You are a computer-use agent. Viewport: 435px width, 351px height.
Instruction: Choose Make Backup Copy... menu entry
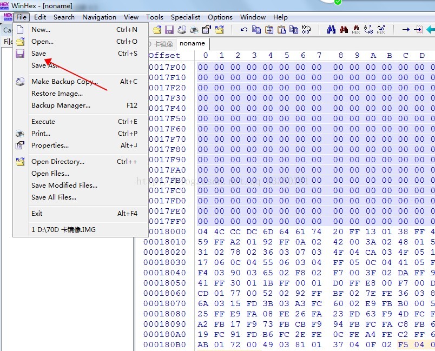coord(81,82)
